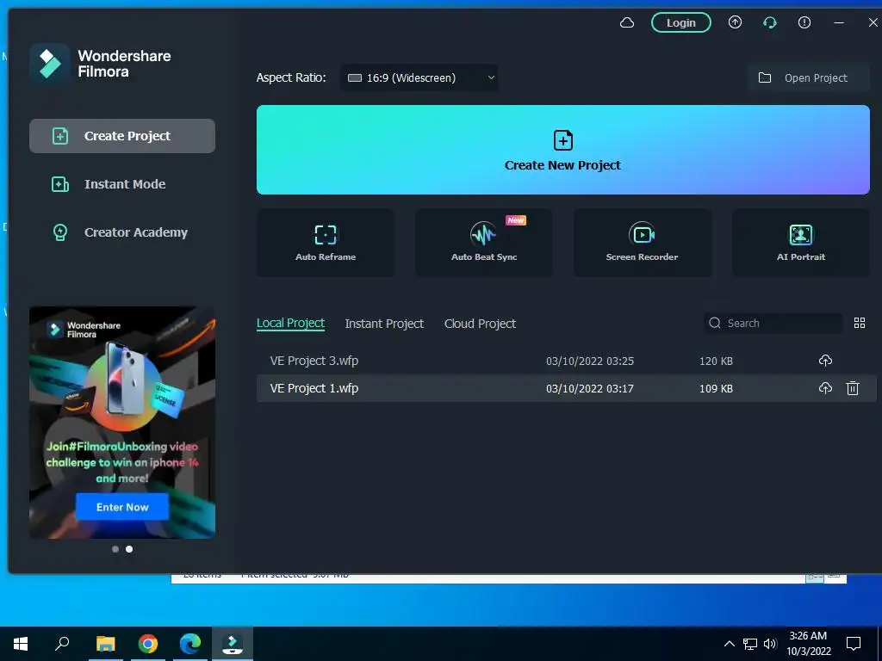Viewport: 882px width, 661px height.
Task: Click the exclamation info icon in title bar
Action: tap(804, 22)
